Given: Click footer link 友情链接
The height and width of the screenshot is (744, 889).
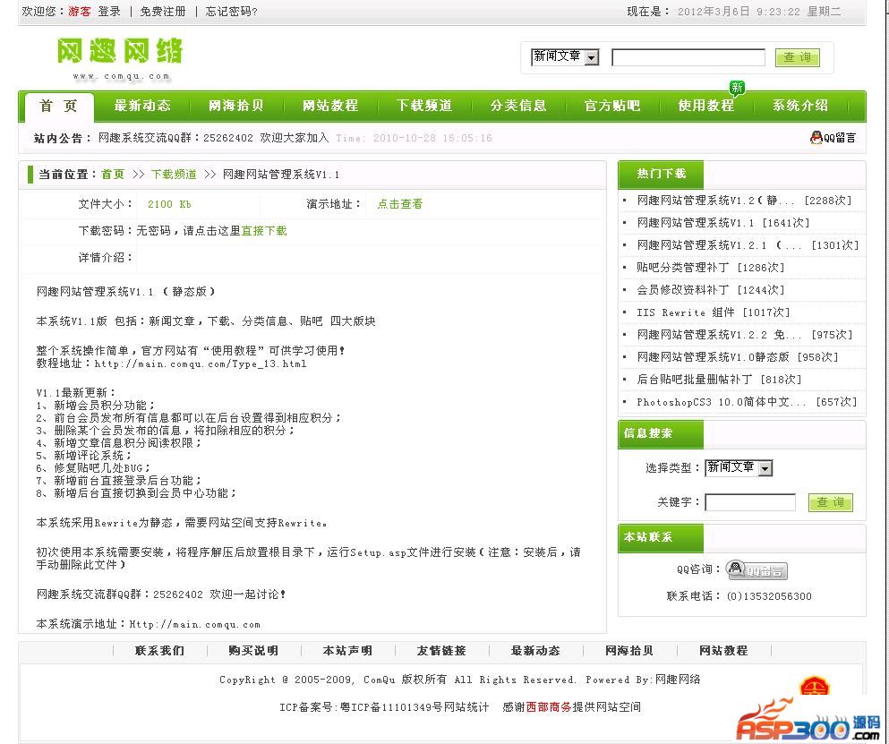Looking at the screenshot, I should point(441,650).
